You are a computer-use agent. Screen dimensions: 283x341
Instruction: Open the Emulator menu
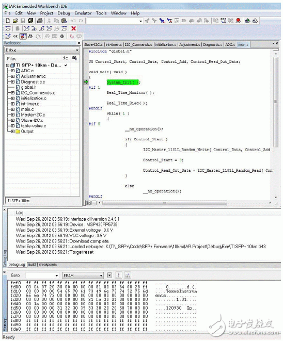pos(83,13)
